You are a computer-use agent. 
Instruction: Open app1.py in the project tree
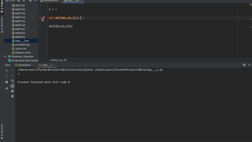click(x=19, y=5)
